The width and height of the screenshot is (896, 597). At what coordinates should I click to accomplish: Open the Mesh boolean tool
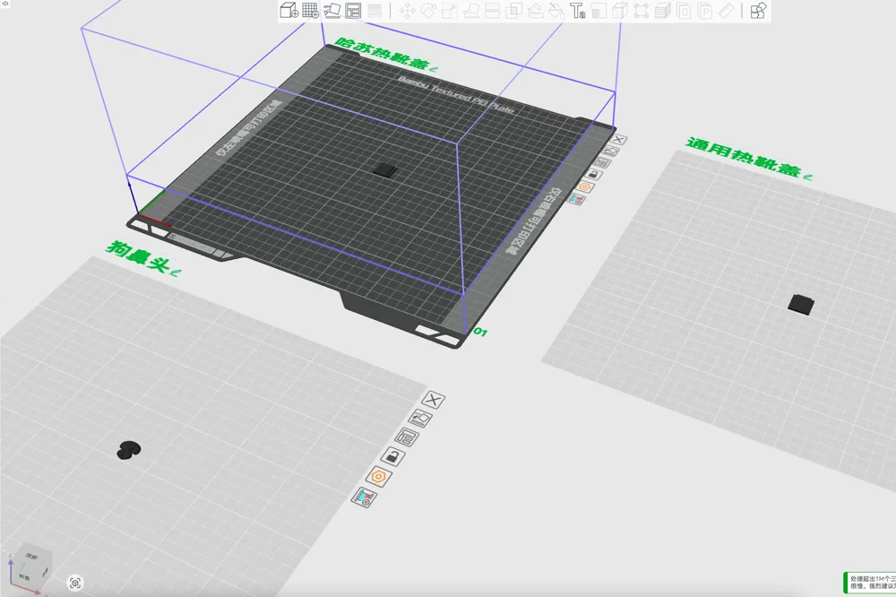coord(513,10)
